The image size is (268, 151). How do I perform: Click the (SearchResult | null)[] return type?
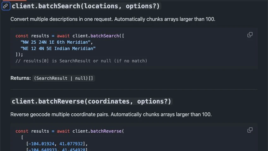[x=64, y=78]
